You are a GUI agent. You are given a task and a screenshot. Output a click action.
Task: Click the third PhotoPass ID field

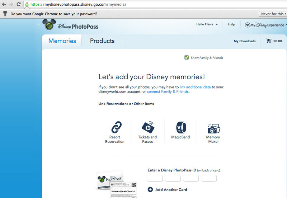[x=191, y=178]
